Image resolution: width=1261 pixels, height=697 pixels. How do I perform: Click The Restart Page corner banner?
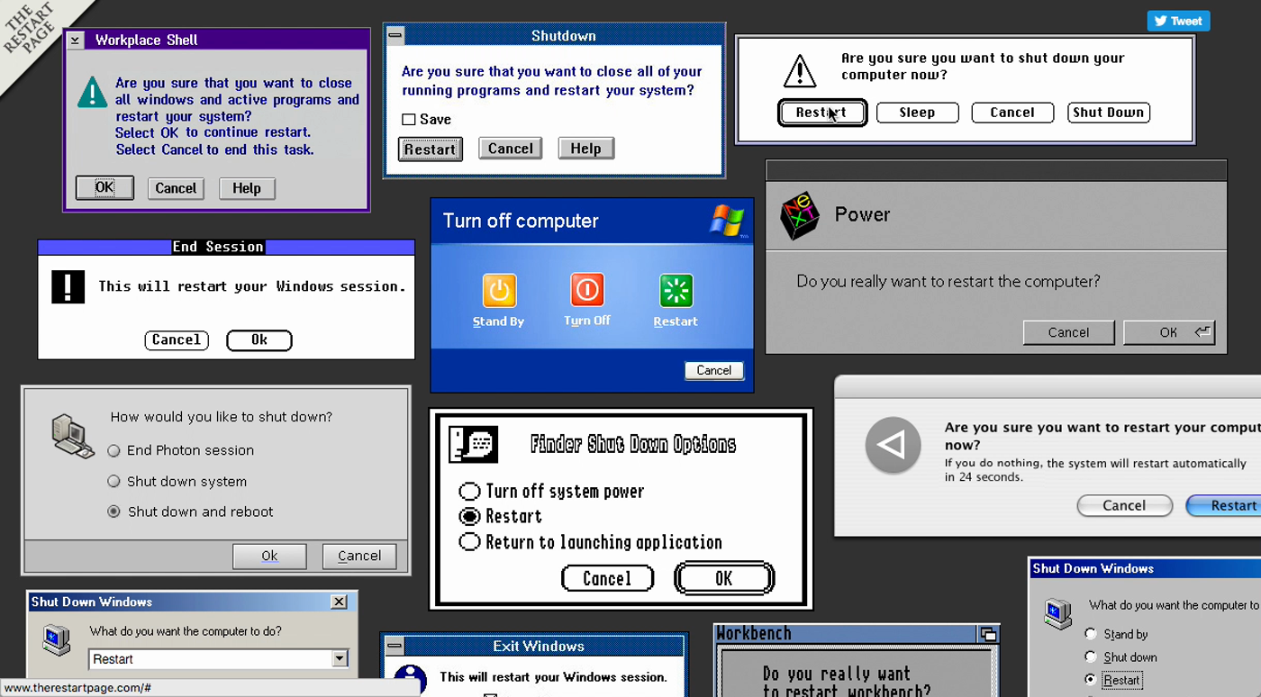coord(34,34)
